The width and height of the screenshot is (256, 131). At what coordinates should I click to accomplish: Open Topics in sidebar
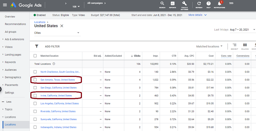coord(9,109)
